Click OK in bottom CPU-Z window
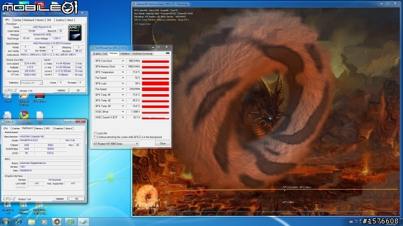 (77, 198)
